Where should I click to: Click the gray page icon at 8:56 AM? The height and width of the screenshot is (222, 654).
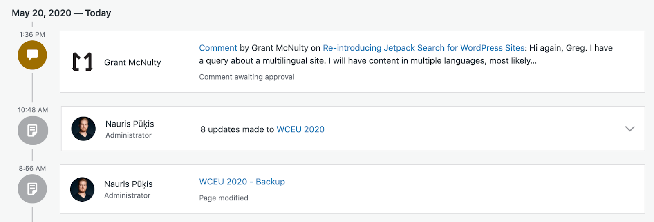(32, 189)
